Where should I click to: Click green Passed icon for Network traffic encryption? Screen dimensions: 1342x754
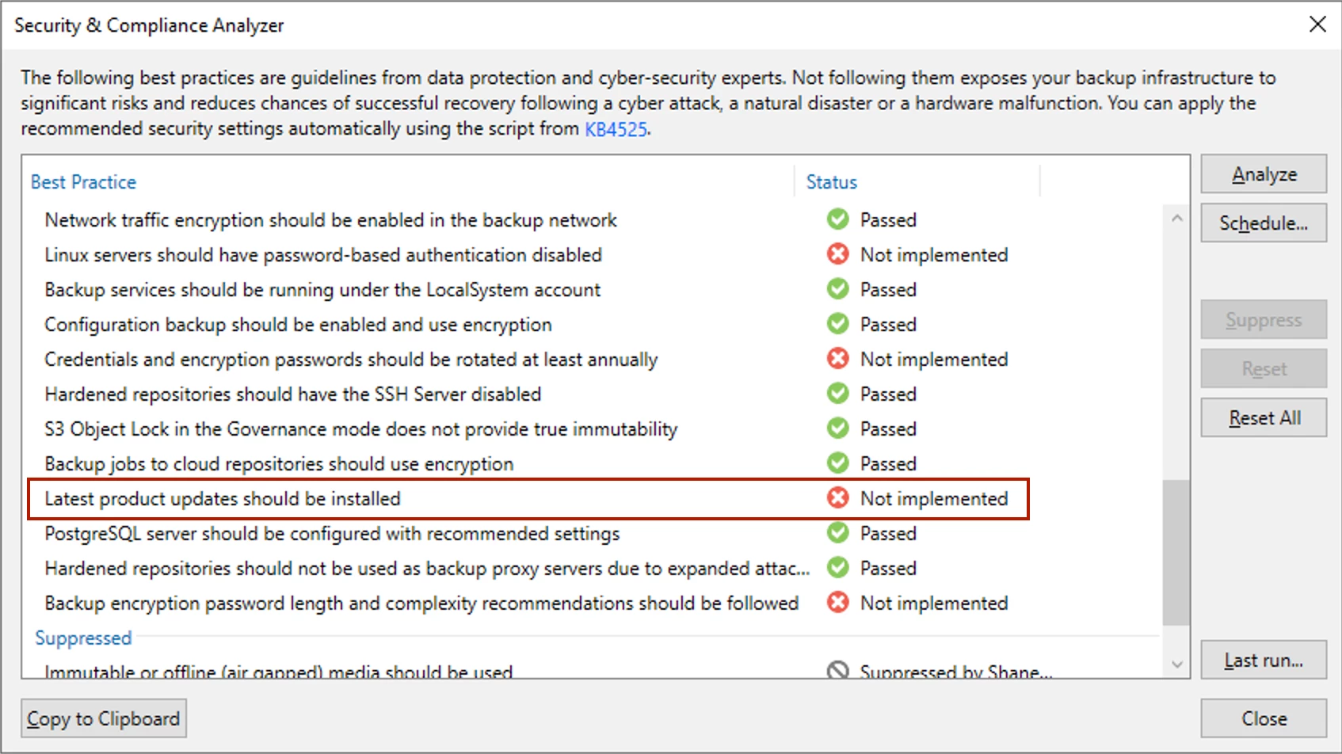[x=837, y=219]
